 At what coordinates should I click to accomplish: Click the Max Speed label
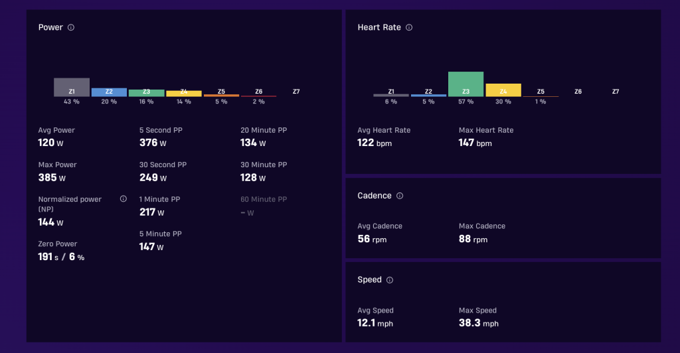(x=478, y=311)
